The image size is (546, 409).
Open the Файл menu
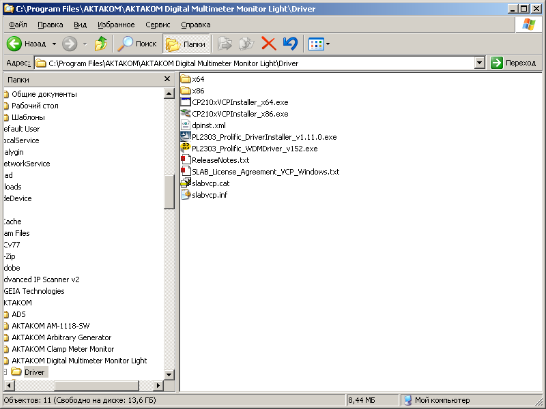(18, 25)
